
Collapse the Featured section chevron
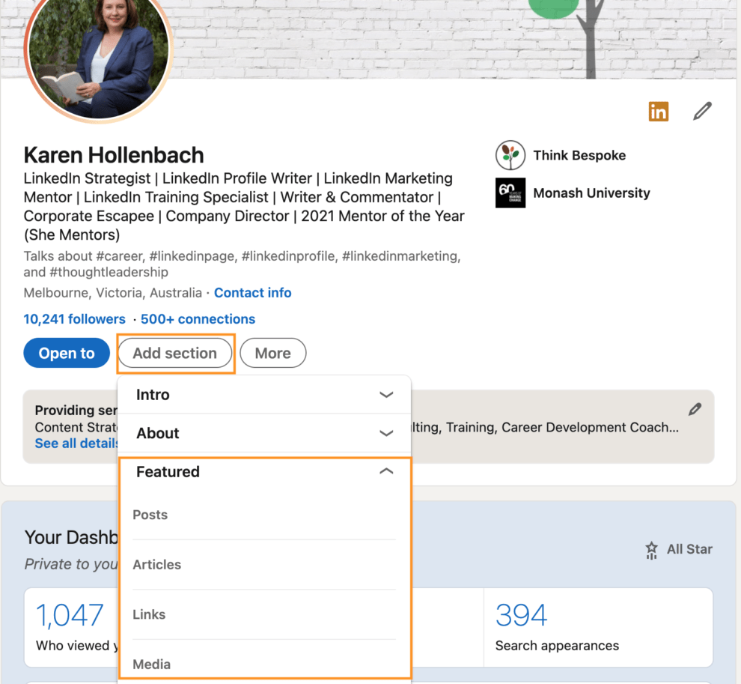[x=386, y=471]
